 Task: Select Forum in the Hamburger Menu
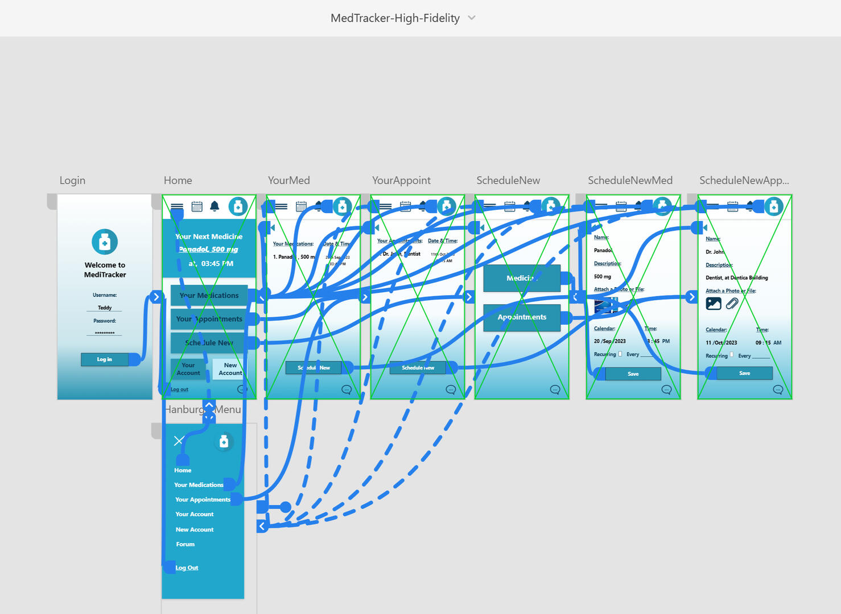(185, 544)
